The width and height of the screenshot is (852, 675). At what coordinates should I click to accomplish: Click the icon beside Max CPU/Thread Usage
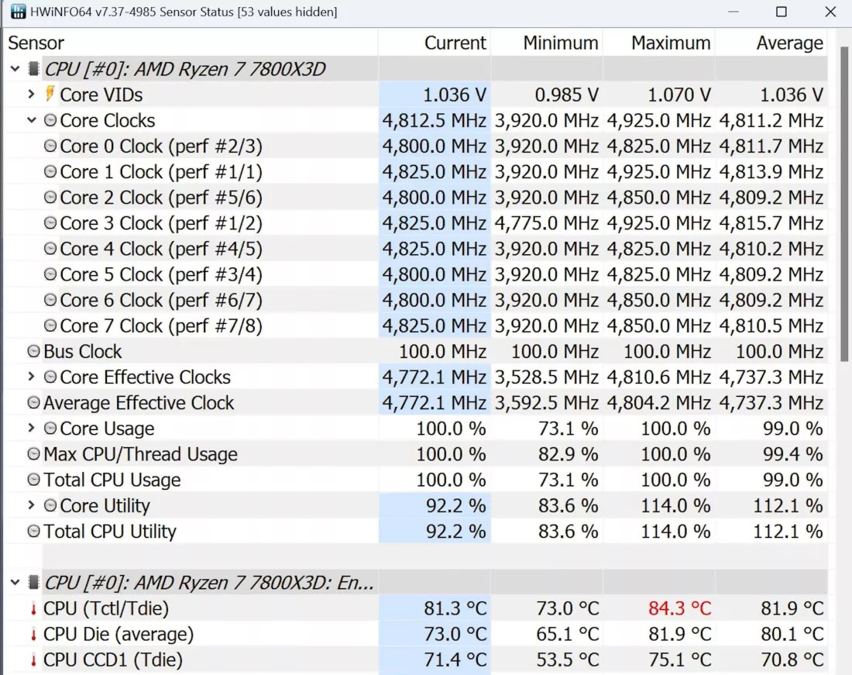coord(33,454)
